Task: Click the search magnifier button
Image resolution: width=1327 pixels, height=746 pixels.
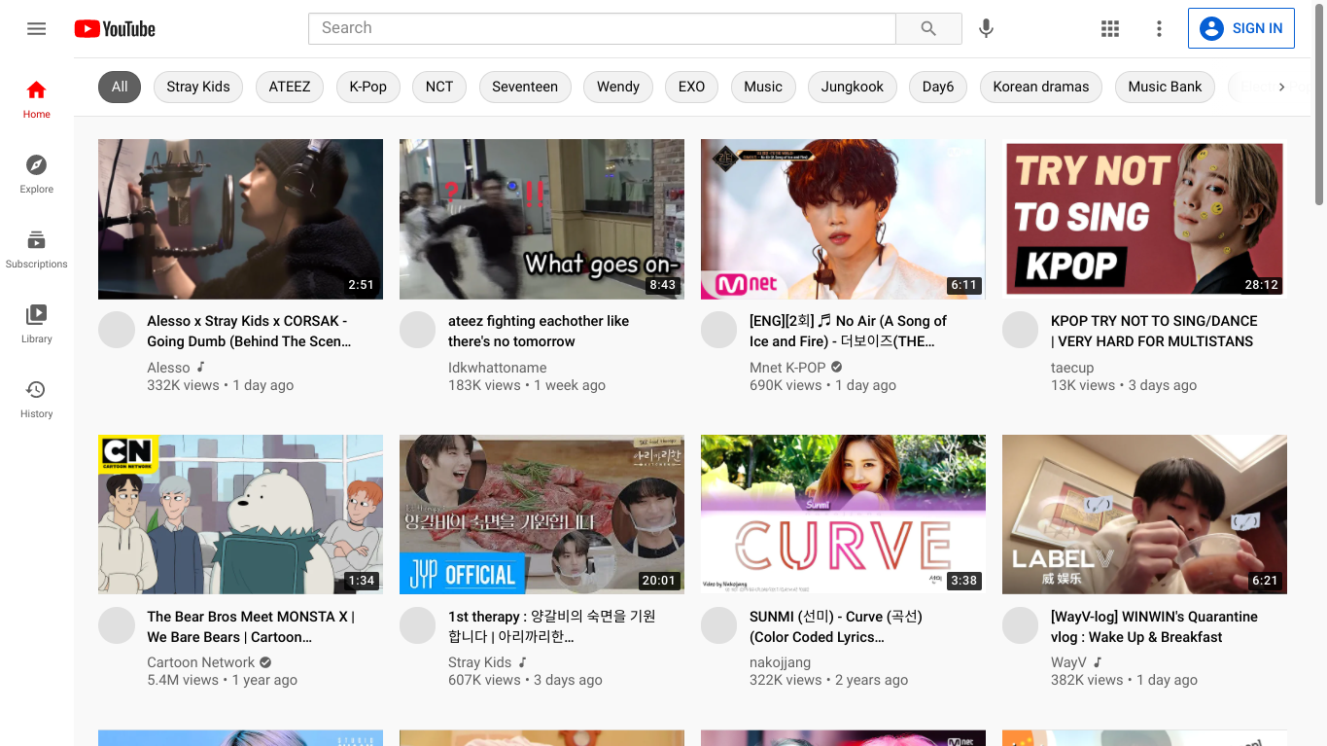Action: tap(928, 28)
